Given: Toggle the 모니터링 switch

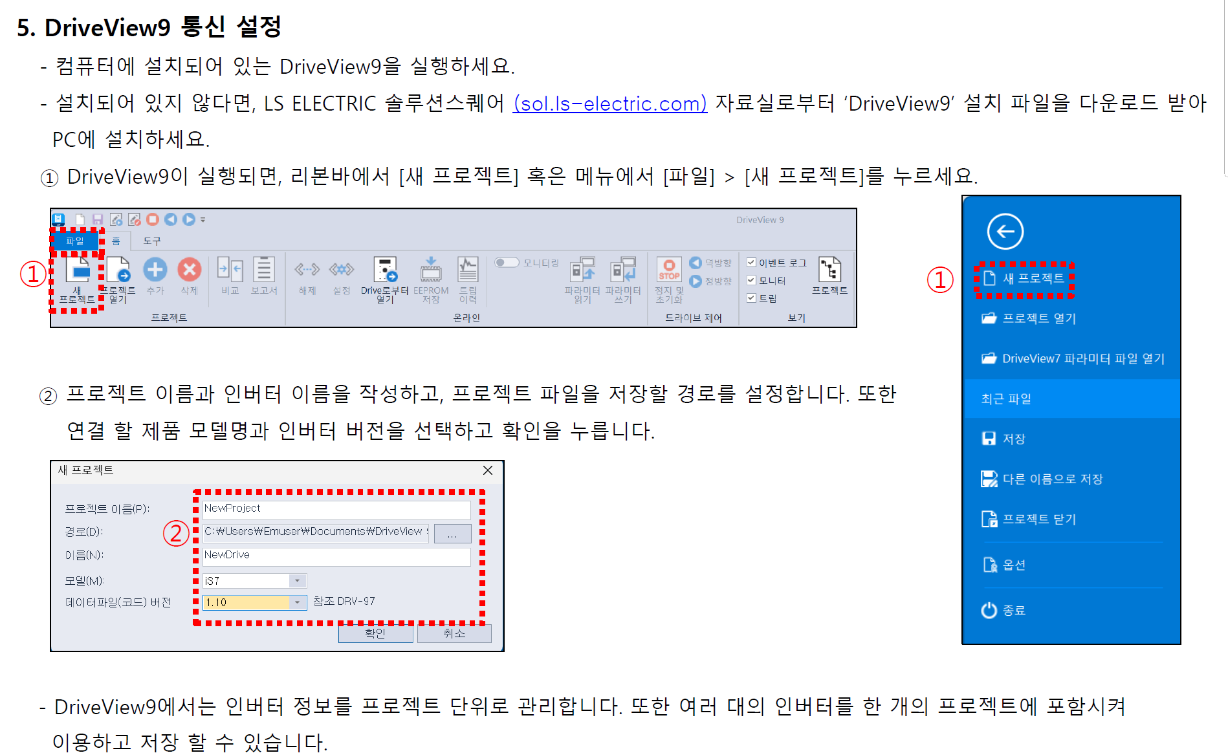Looking at the screenshot, I should [507, 261].
